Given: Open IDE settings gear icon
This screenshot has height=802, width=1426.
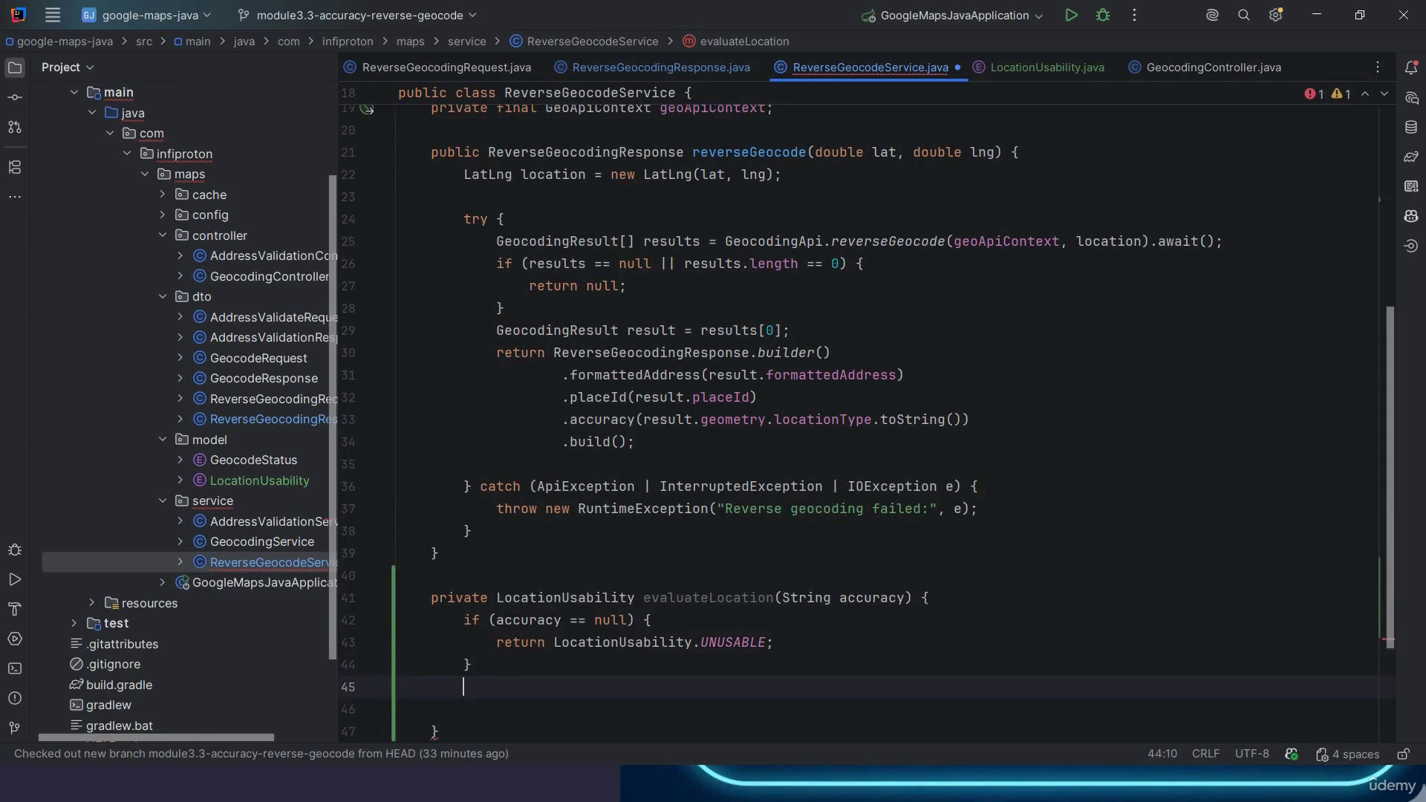Looking at the screenshot, I should pos(1276,15).
